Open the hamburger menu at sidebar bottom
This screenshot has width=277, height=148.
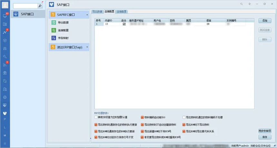point(5,143)
